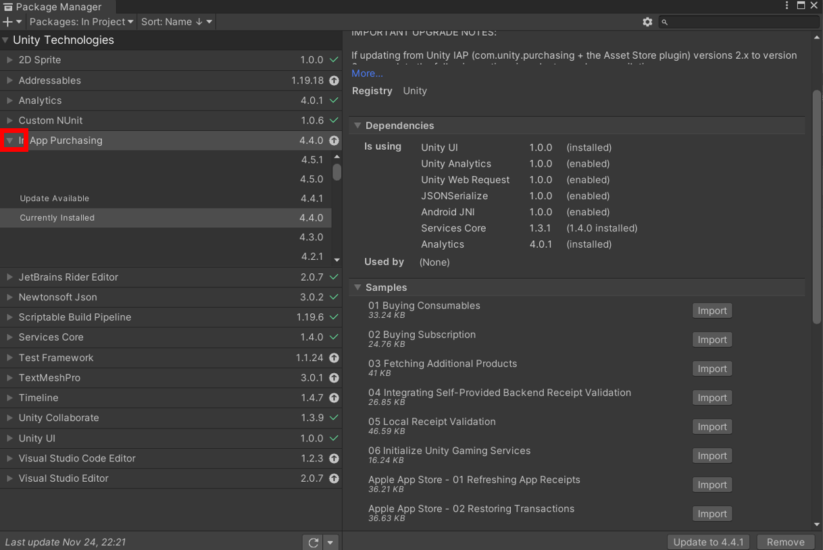Click the Custom NUnit installed checkmark
The image size is (823, 550).
tap(334, 120)
